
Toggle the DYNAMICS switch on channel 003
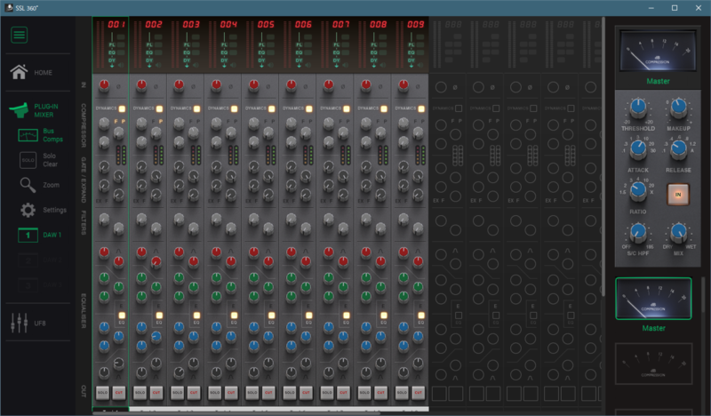(x=196, y=108)
